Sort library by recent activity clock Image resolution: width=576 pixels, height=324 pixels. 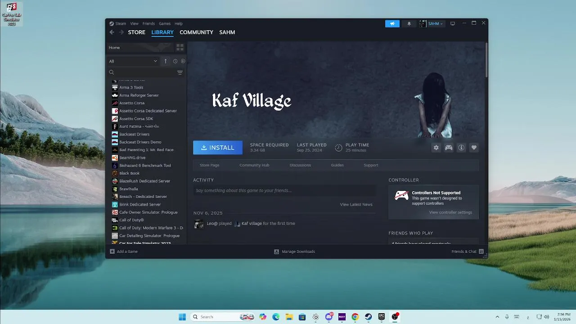click(x=175, y=61)
